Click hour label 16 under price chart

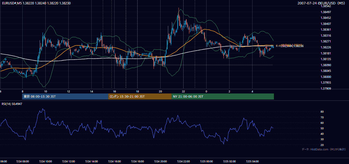(x=114, y=91)
